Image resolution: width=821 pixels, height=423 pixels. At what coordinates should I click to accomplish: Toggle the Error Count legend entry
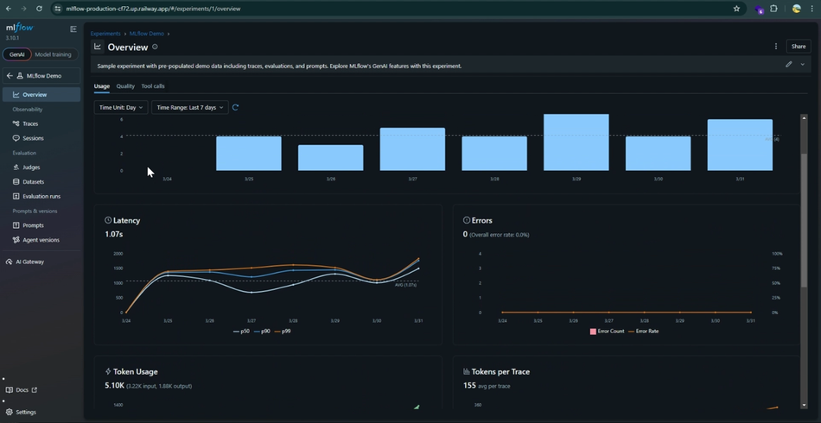608,331
